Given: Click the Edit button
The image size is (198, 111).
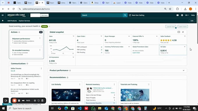Looking at the screenshot, I should pos(192,21).
